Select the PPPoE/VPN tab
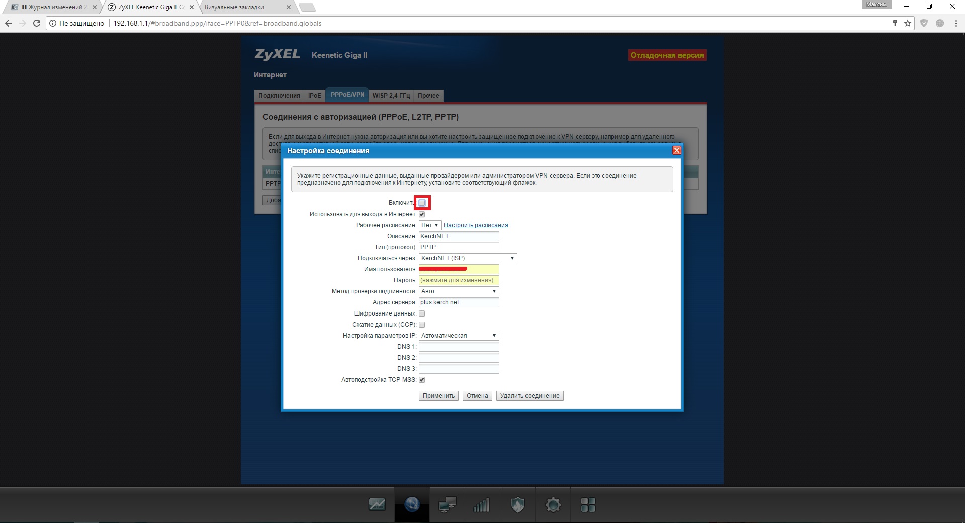Image resolution: width=965 pixels, height=523 pixels. (x=347, y=95)
